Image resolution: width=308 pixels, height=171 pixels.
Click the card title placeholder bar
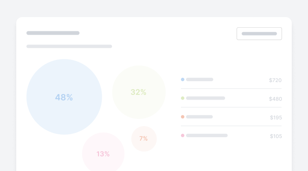tap(53, 33)
